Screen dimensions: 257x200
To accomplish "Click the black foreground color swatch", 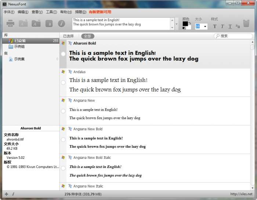I will point(185,24).
